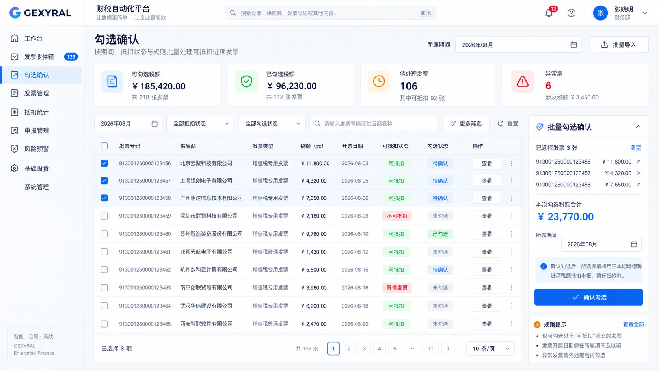This screenshot has height=371, width=659.
Task: Uncheck the 上海锐创电子有限公司 row checkbox
Action: (104, 181)
